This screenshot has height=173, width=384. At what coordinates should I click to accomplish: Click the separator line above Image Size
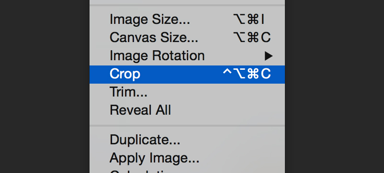coord(187,5)
